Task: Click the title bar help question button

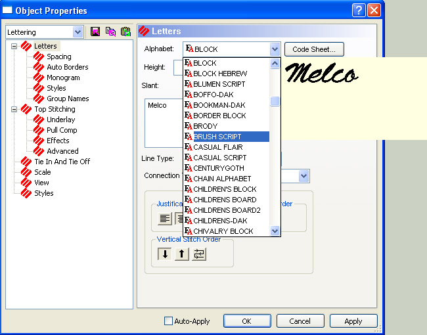Action: tap(359, 11)
